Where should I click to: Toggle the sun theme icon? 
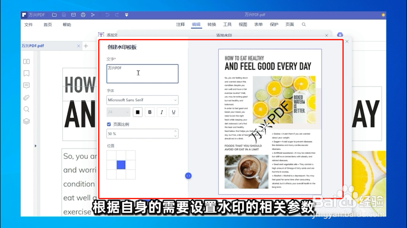click(383, 15)
